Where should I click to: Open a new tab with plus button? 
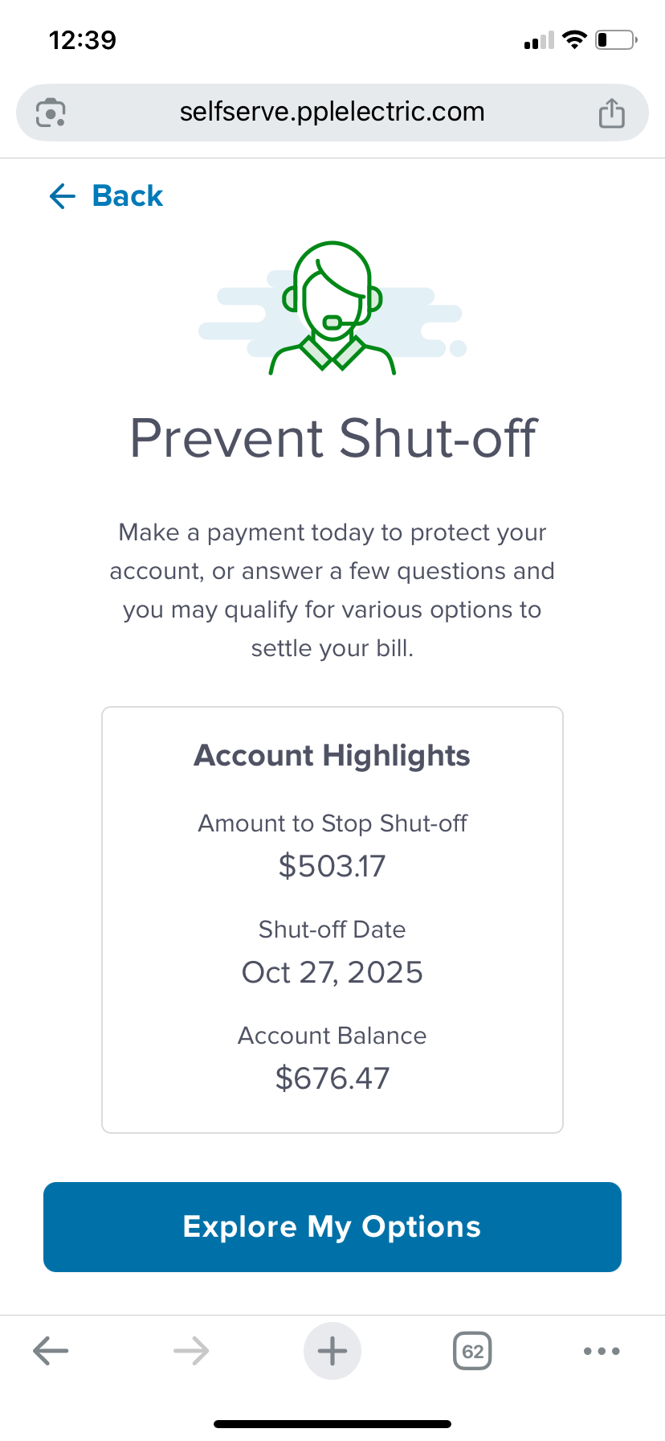click(x=332, y=1351)
